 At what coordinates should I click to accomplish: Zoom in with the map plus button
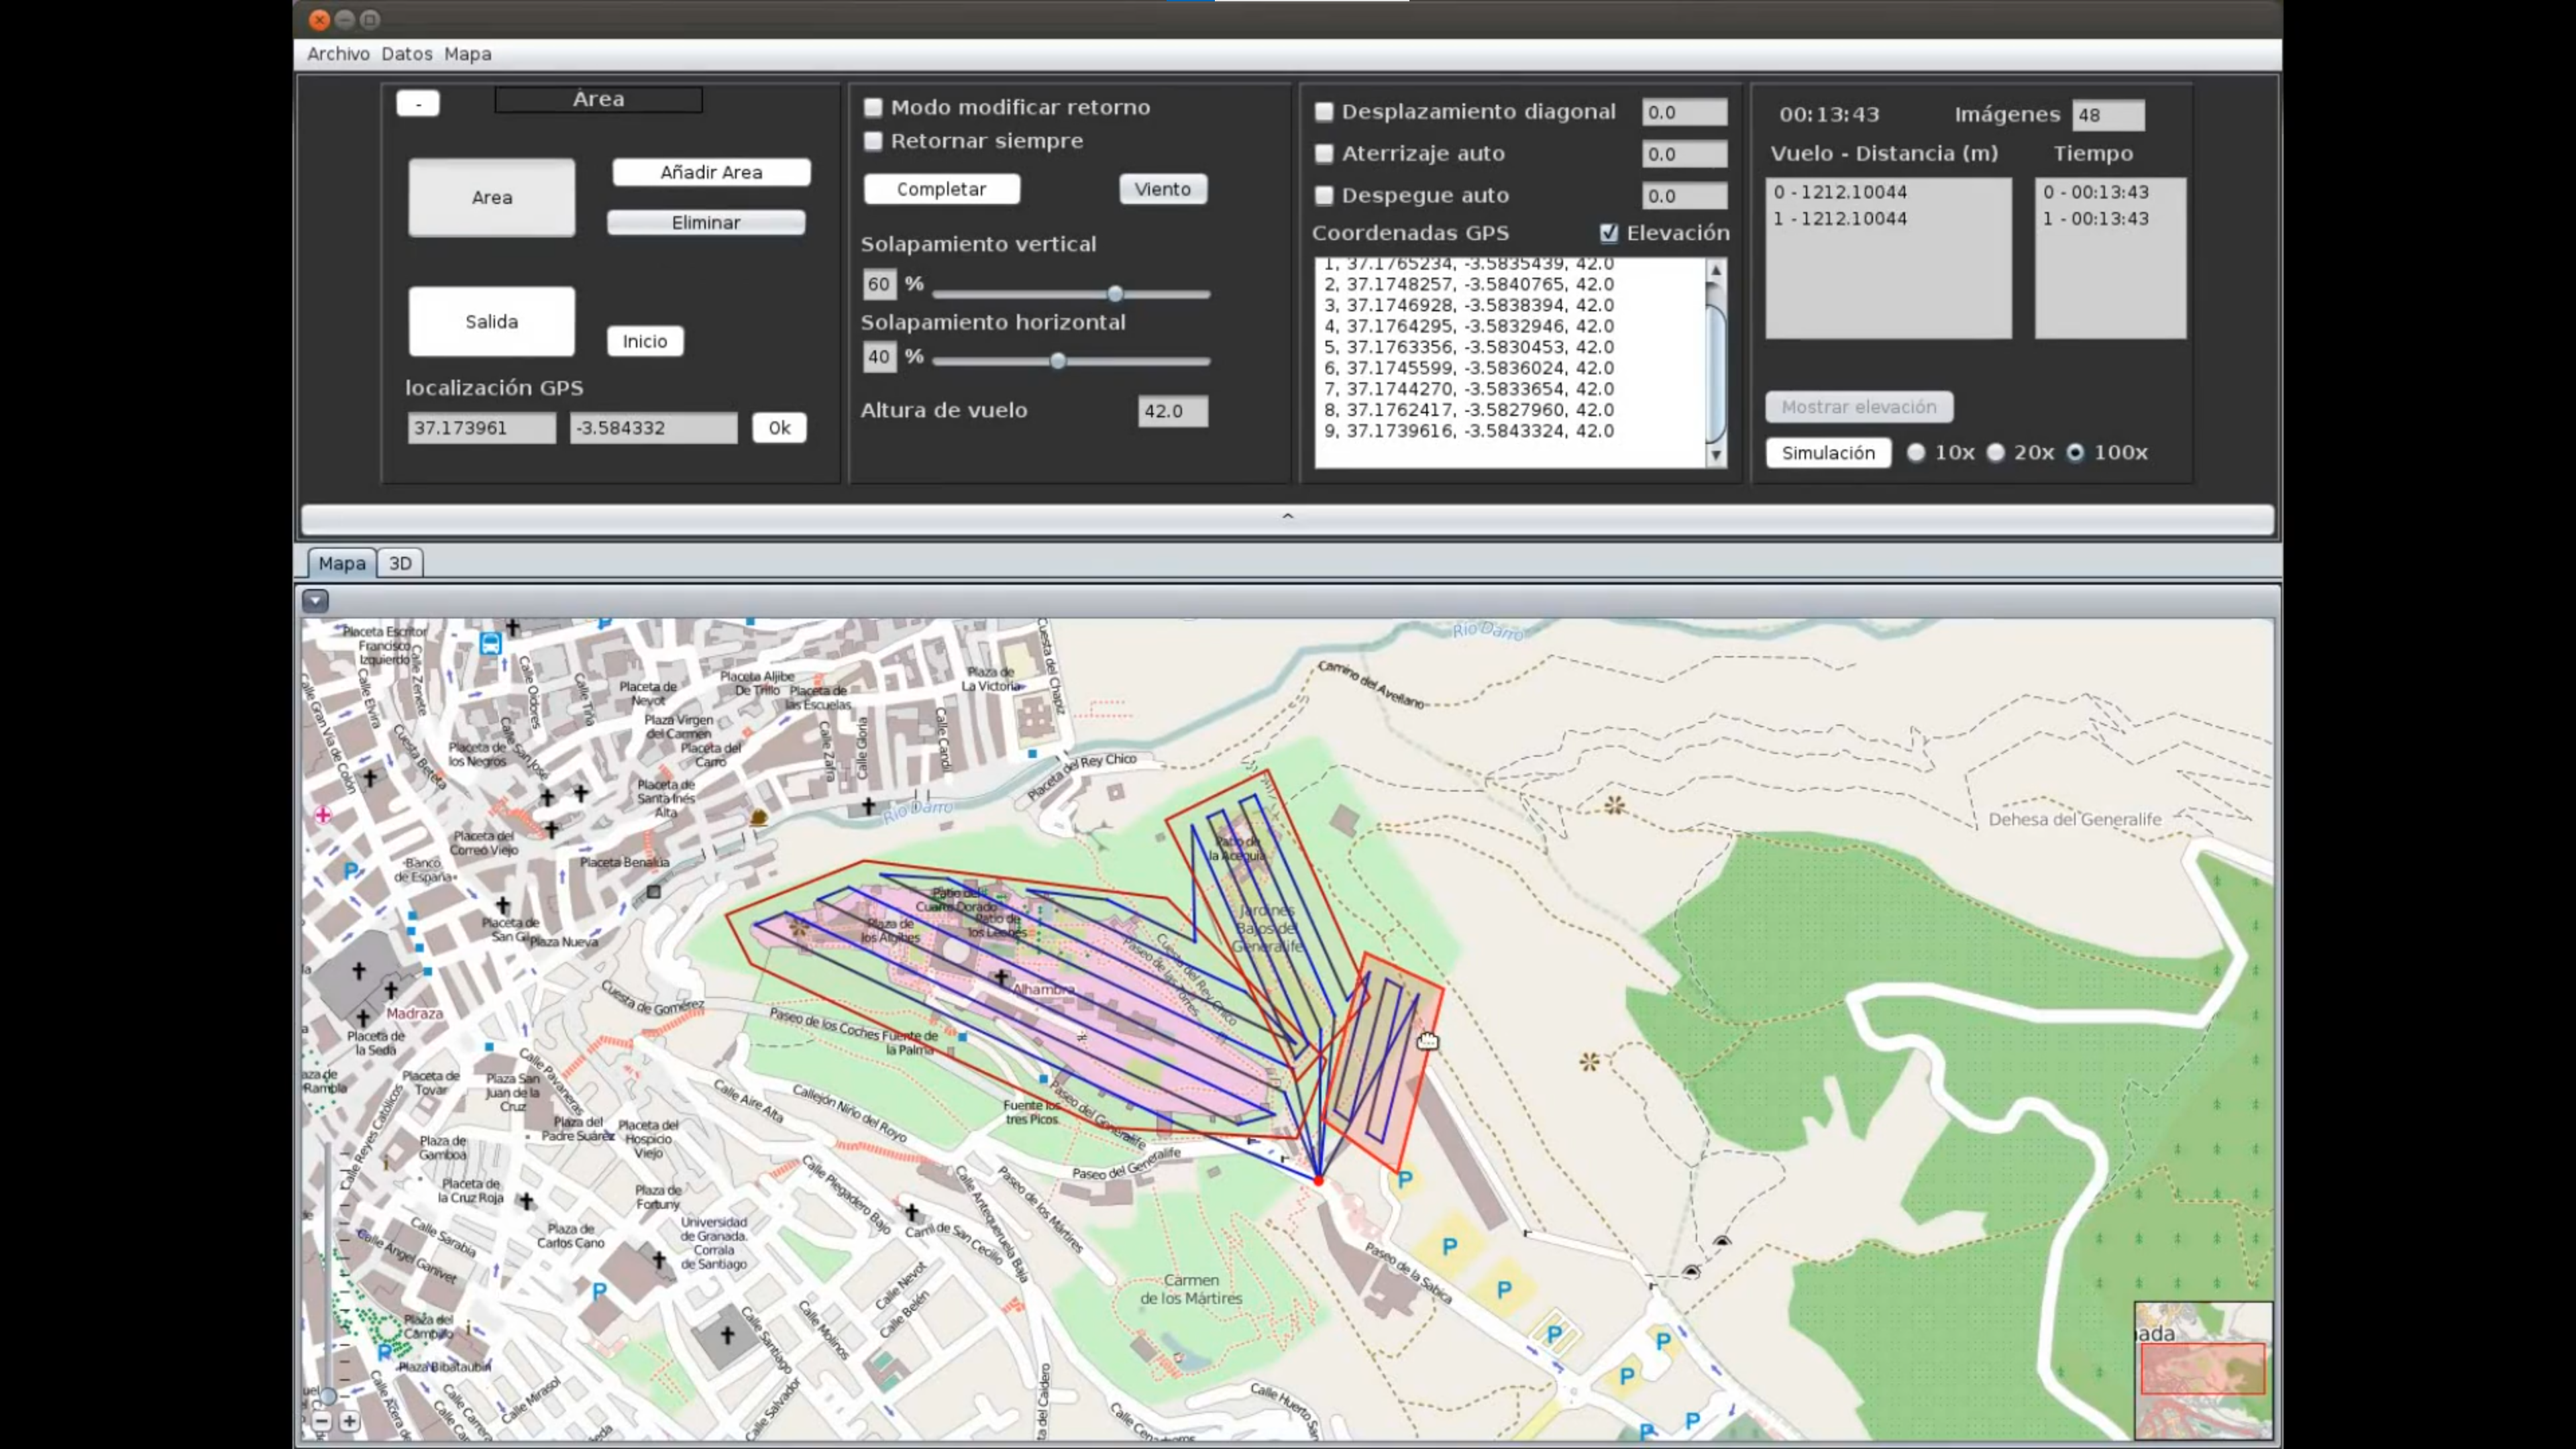349,1420
